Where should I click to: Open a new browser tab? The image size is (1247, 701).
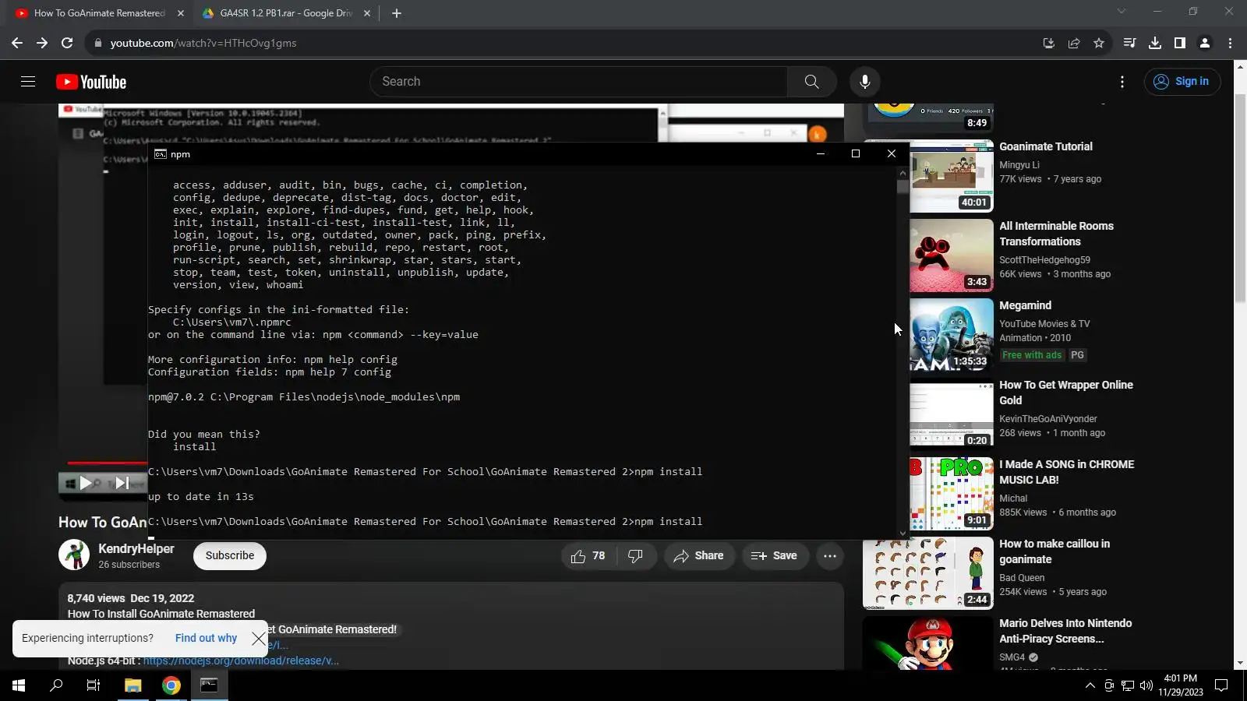coord(397,13)
